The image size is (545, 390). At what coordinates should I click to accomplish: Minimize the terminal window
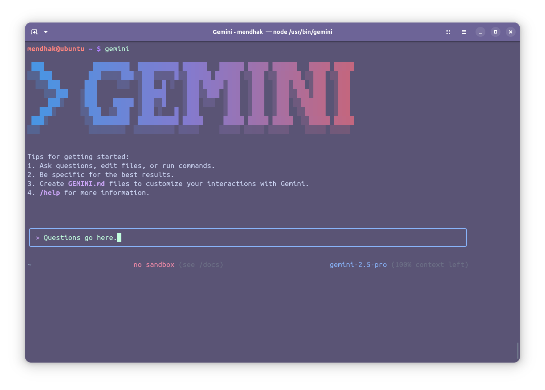[x=480, y=32]
